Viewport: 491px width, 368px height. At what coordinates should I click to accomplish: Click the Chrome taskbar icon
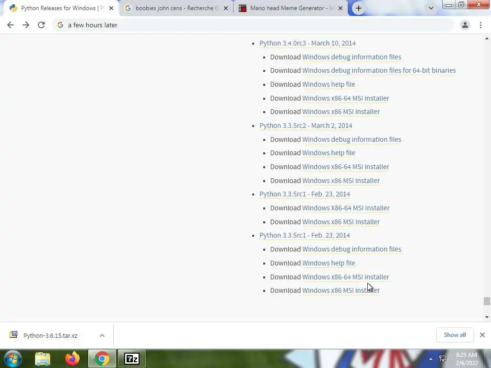102,359
